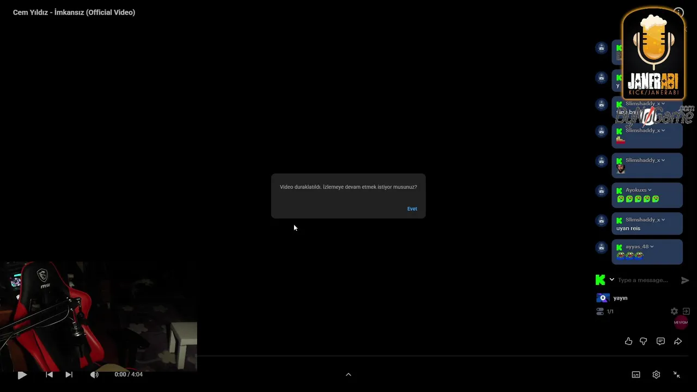
Task: Open the subtitles/captions control
Action: point(636,375)
